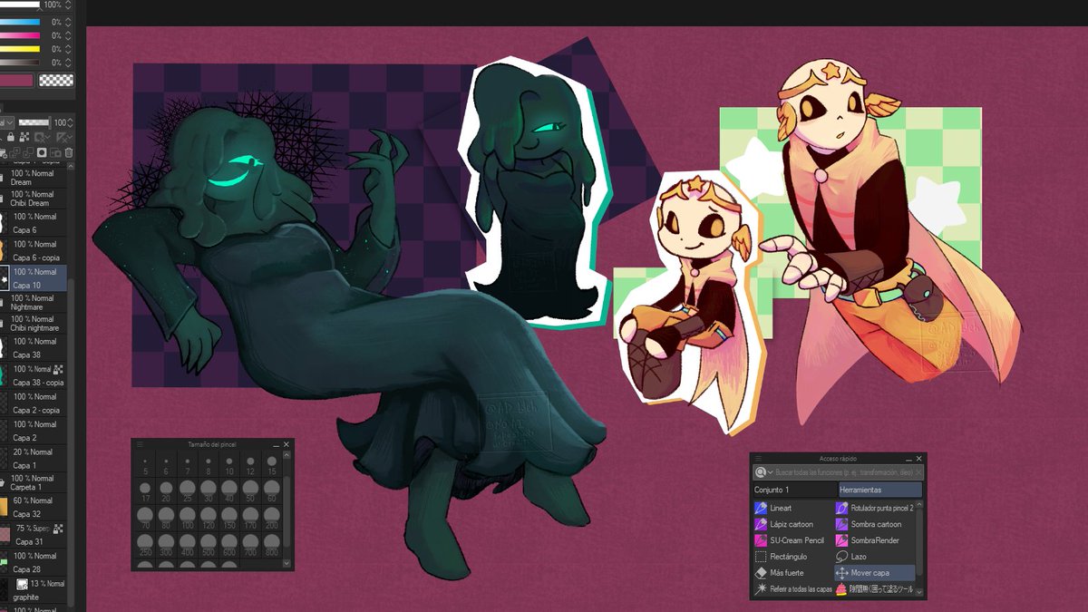Select the Carpeta 1 folder
This screenshot has width=1088, height=612.
34,482
